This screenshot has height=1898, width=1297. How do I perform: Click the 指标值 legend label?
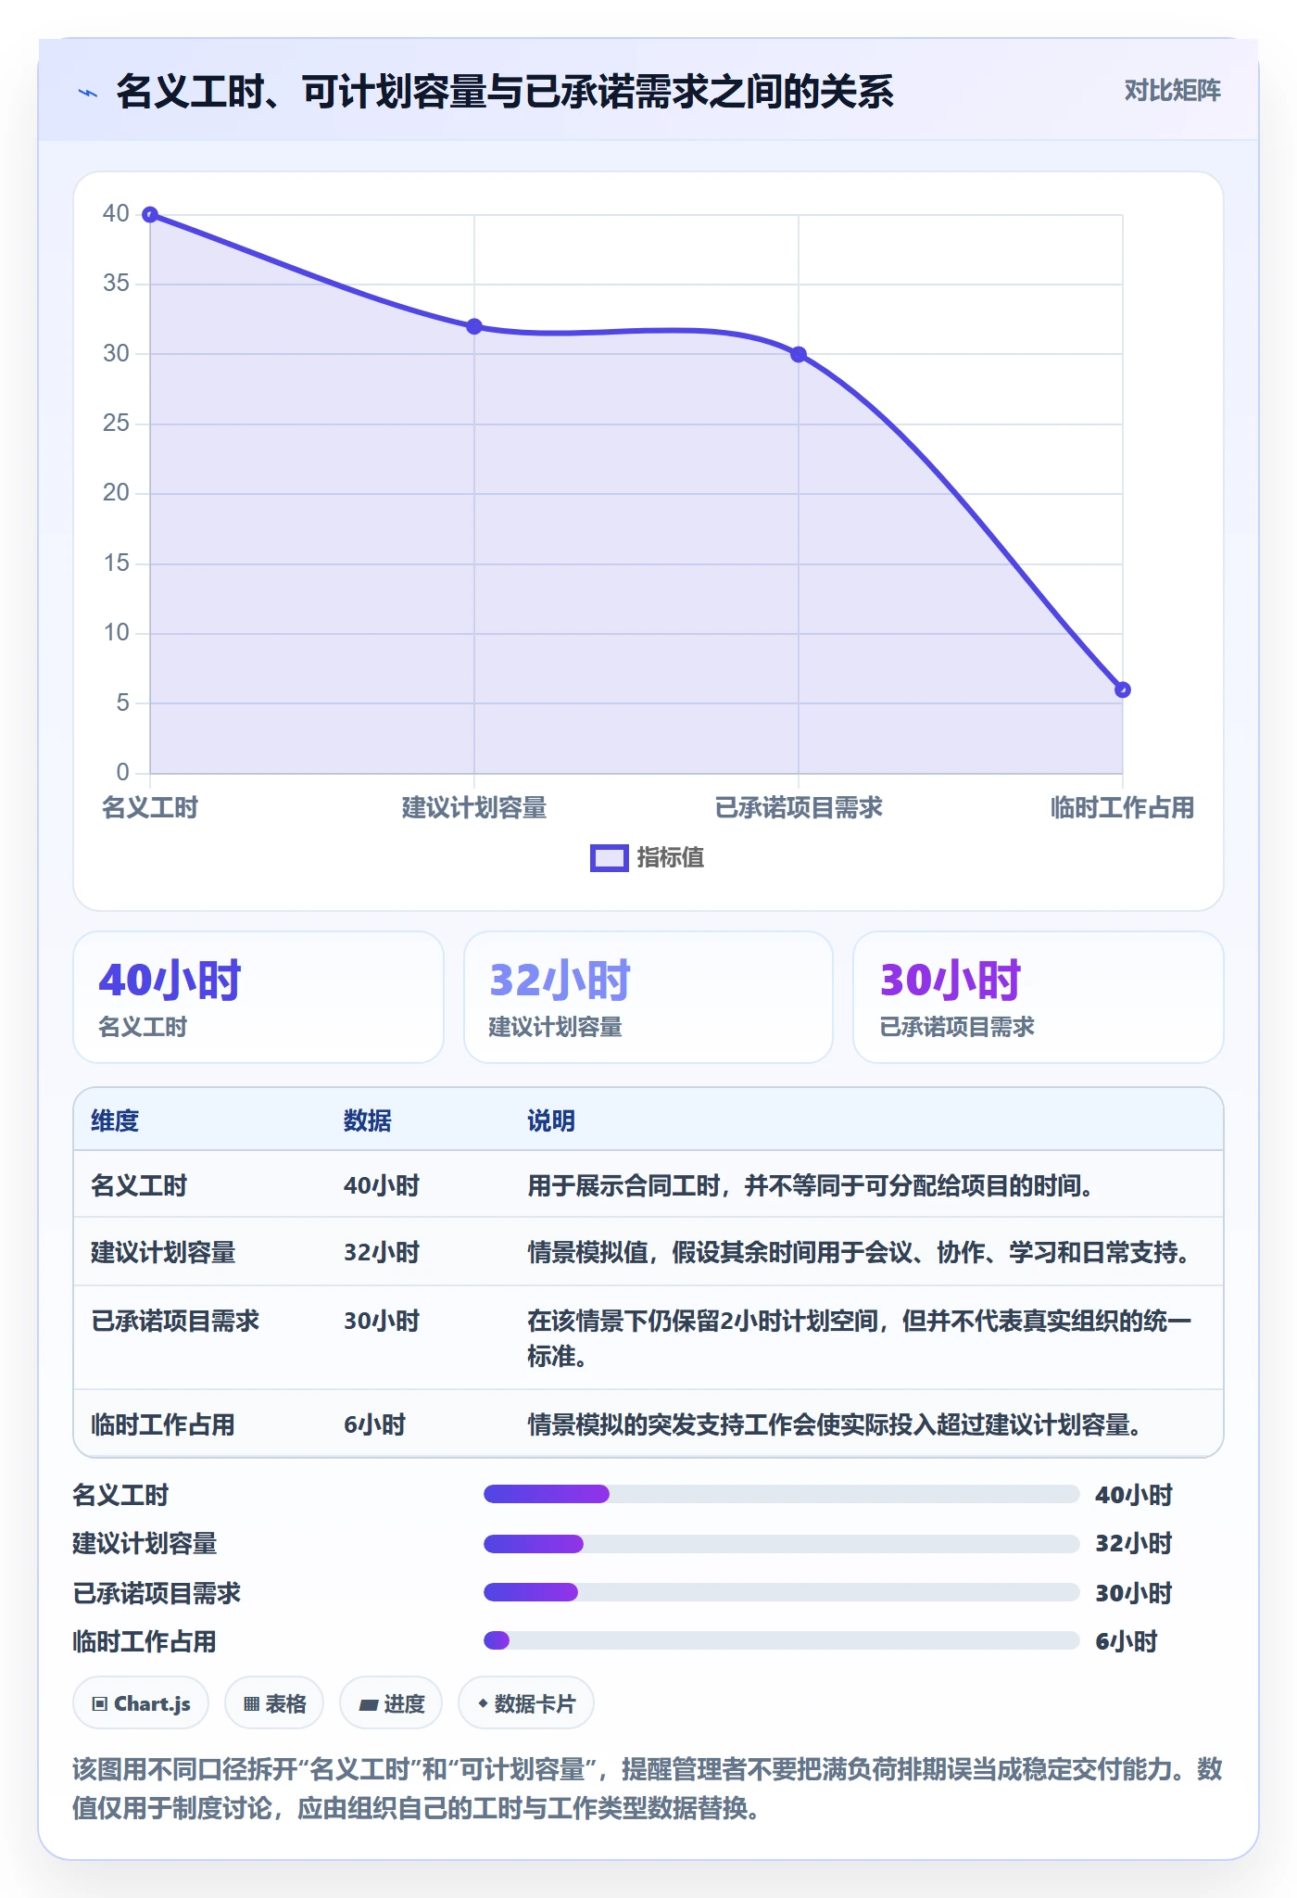[x=671, y=858]
